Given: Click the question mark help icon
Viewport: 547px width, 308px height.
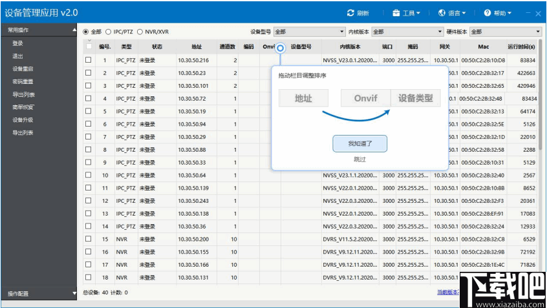Looking at the screenshot, I should (x=488, y=13).
